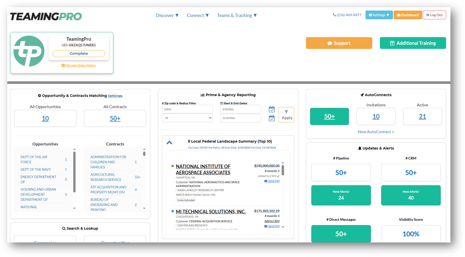
Task: Open the end date calendar picker icon
Action: coord(272,118)
